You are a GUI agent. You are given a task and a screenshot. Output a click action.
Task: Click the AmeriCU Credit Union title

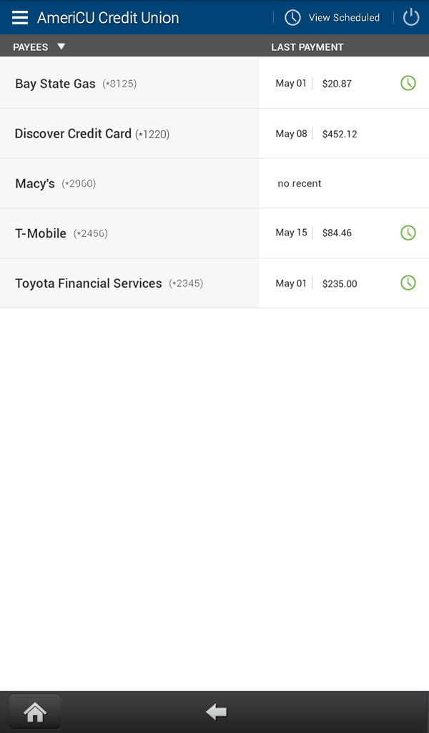pos(108,18)
